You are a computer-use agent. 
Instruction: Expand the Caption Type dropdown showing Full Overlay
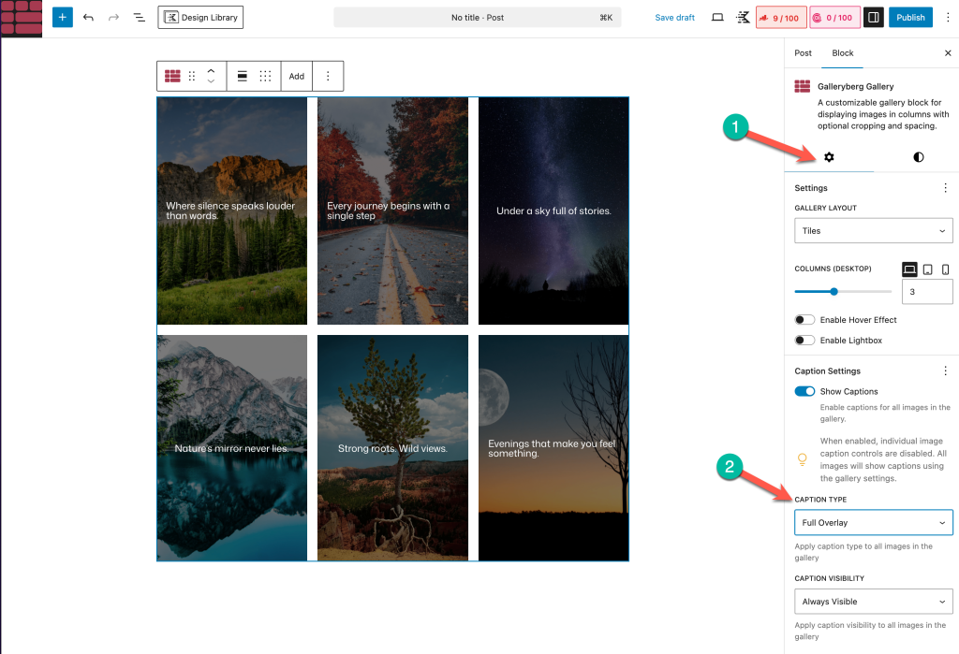pyautogui.click(x=873, y=522)
